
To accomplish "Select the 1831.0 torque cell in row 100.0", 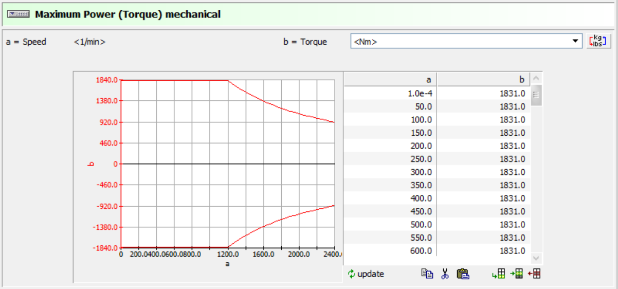I will tap(483, 119).
